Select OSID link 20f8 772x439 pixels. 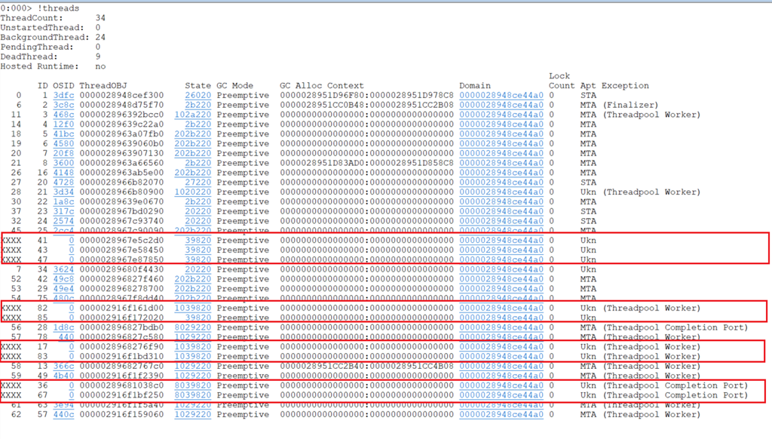[64, 153]
